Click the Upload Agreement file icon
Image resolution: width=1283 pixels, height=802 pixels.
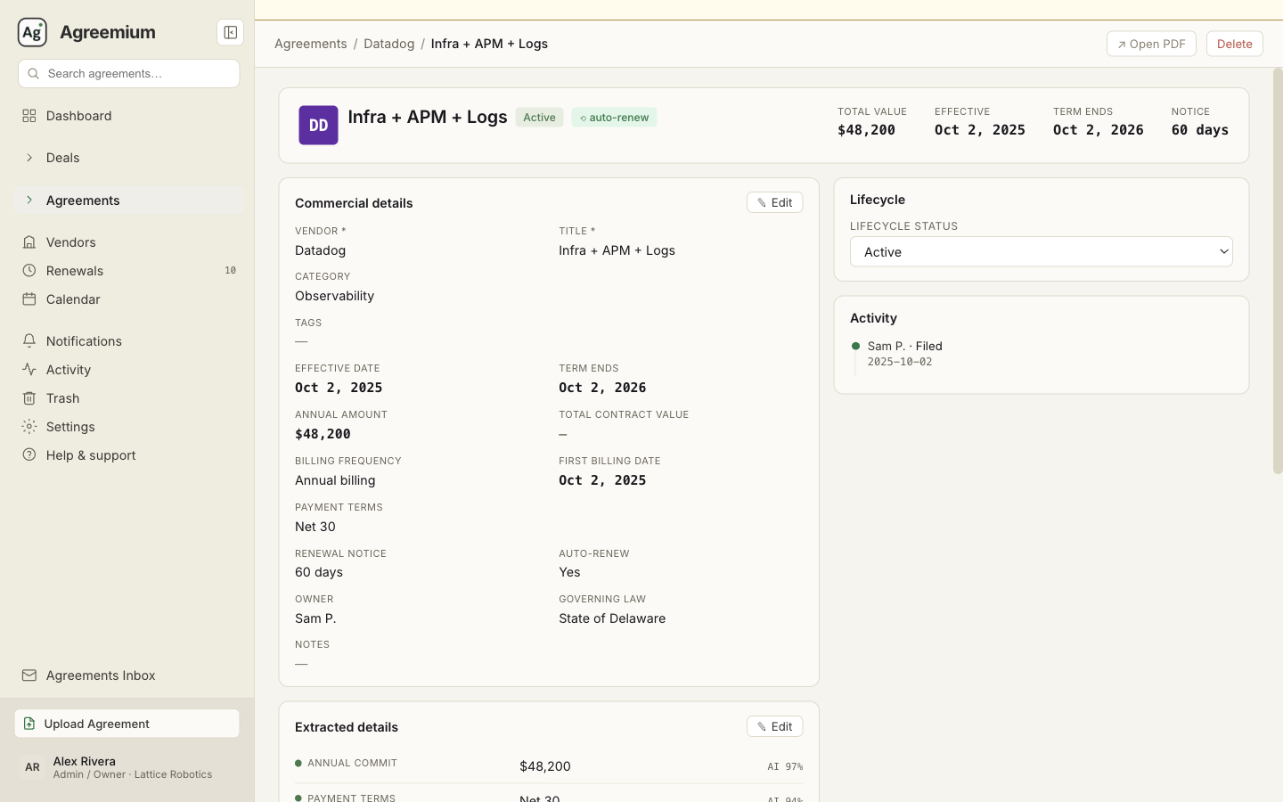(29, 724)
